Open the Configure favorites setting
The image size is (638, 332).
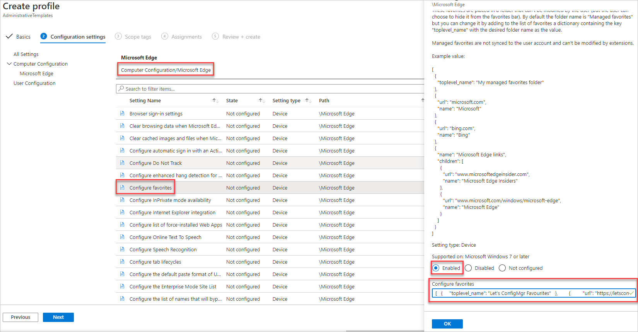150,188
